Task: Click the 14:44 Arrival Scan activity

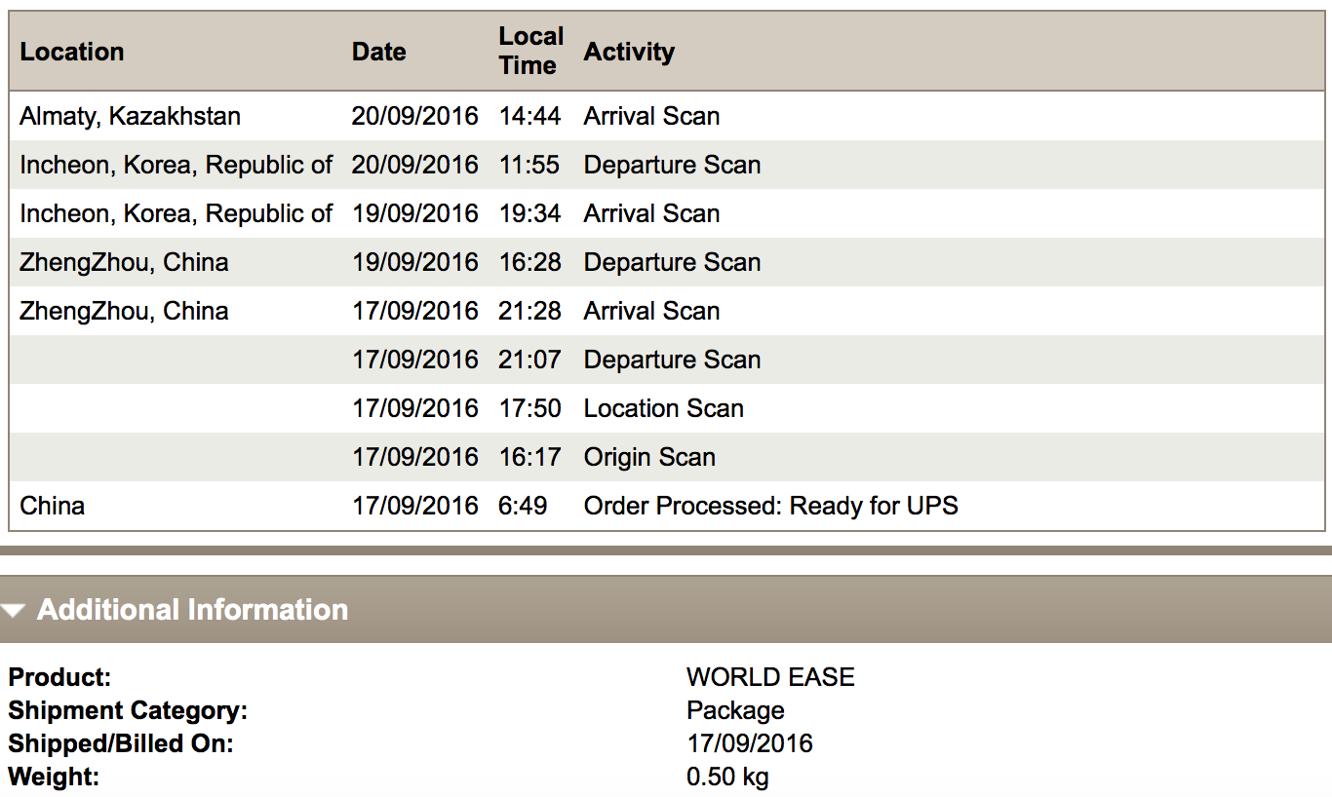Action: pos(651,116)
